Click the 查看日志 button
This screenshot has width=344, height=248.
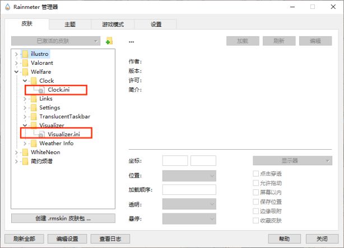110,239
